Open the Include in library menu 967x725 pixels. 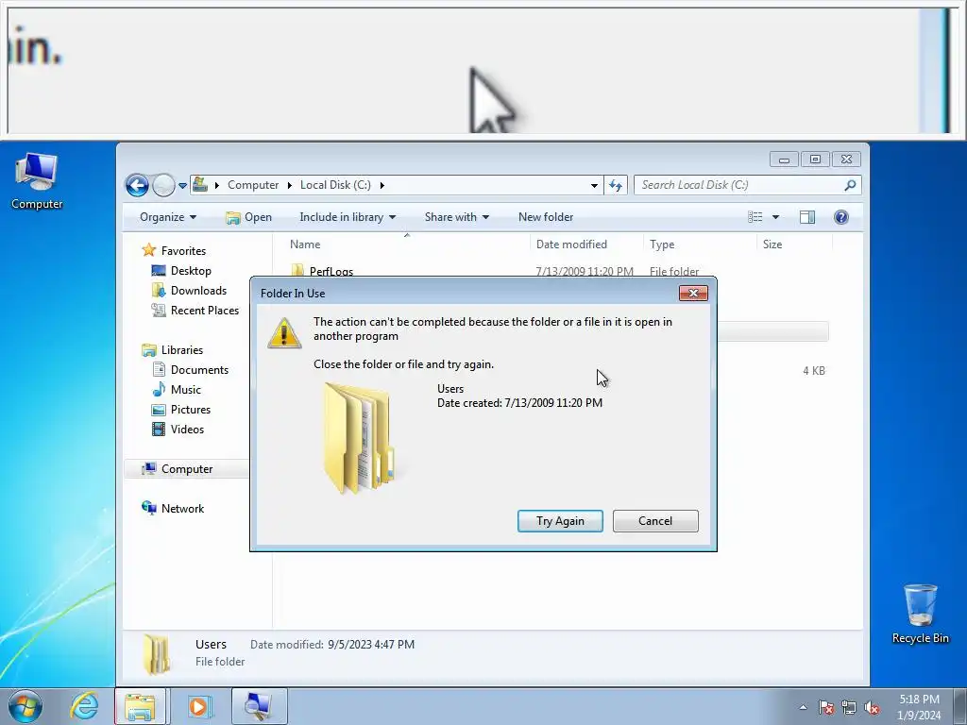[x=348, y=217]
